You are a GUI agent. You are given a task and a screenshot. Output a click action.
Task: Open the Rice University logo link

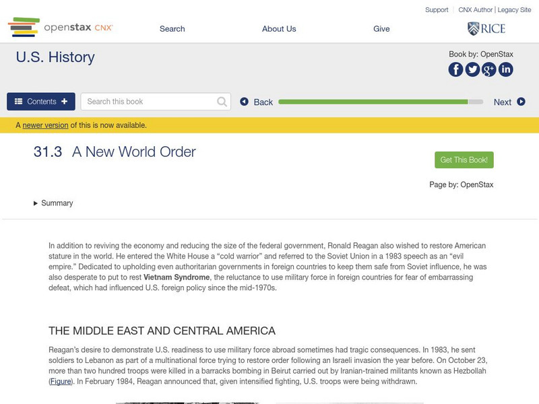click(x=486, y=28)
